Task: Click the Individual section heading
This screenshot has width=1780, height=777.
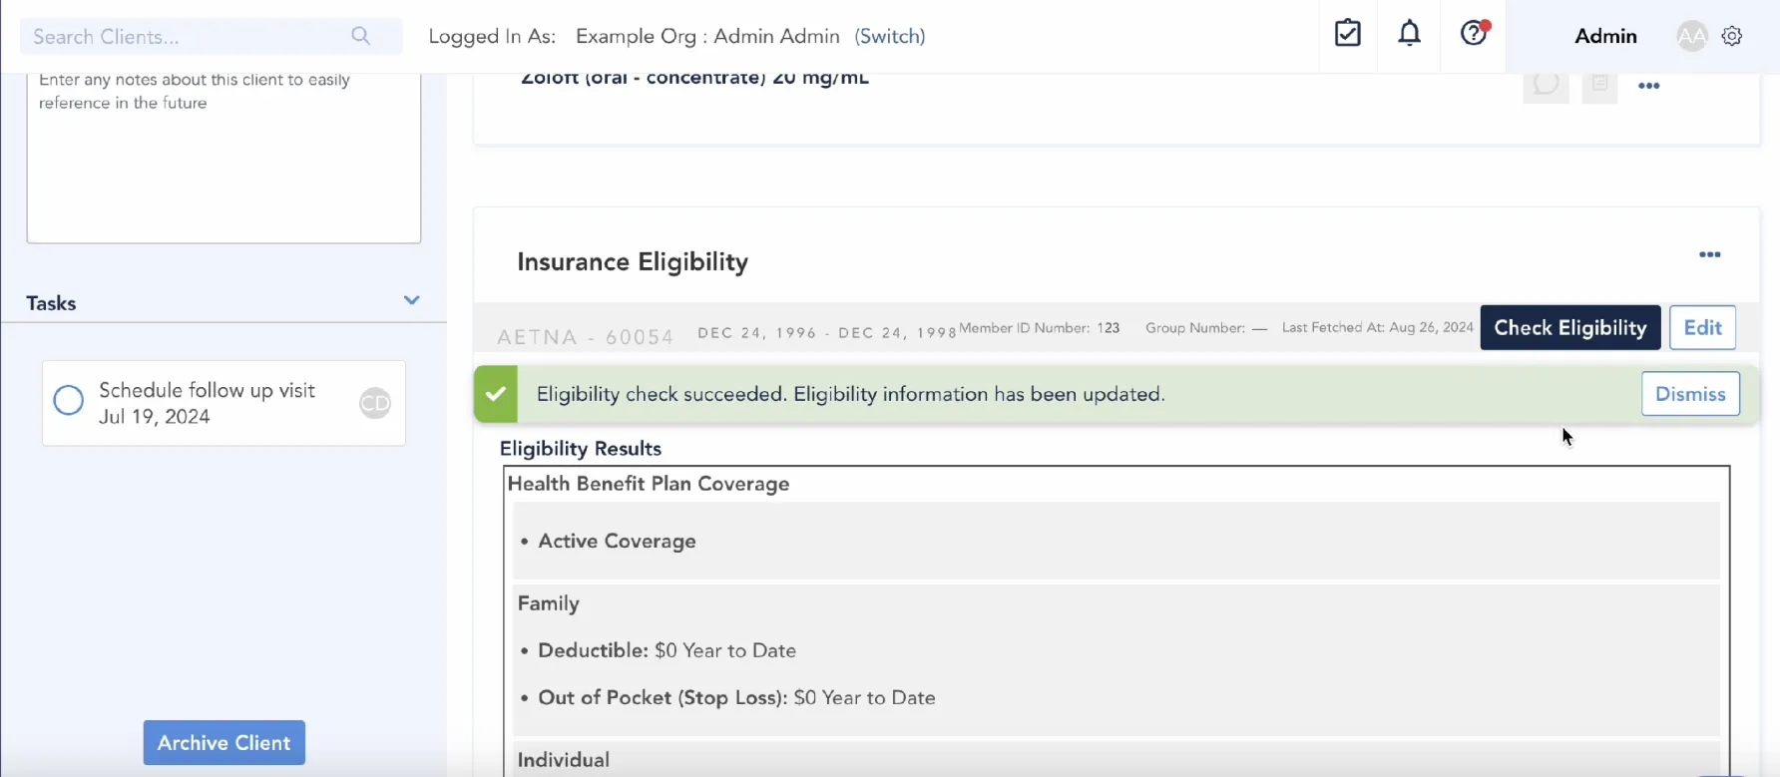Action: 563,760
